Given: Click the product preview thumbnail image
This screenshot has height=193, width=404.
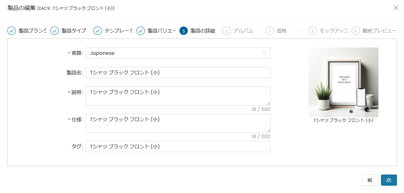Looking at the screenshot, I should [x=343, y=82].
